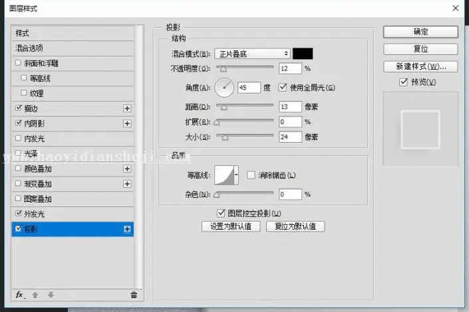Image resolution: width=469 pixels, height=312 pixels.
Task: Click the 确定 button
Action: coord(420,32)
